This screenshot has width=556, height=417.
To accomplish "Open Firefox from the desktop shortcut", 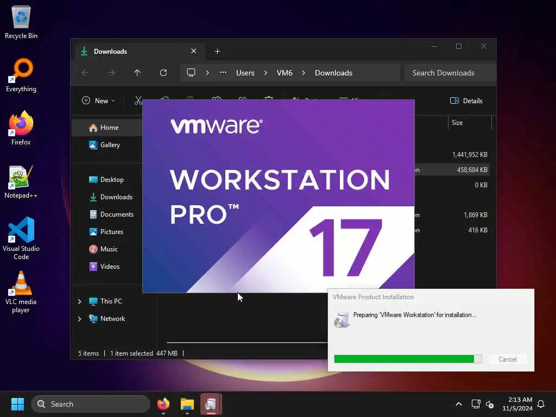I will [21, 128].
